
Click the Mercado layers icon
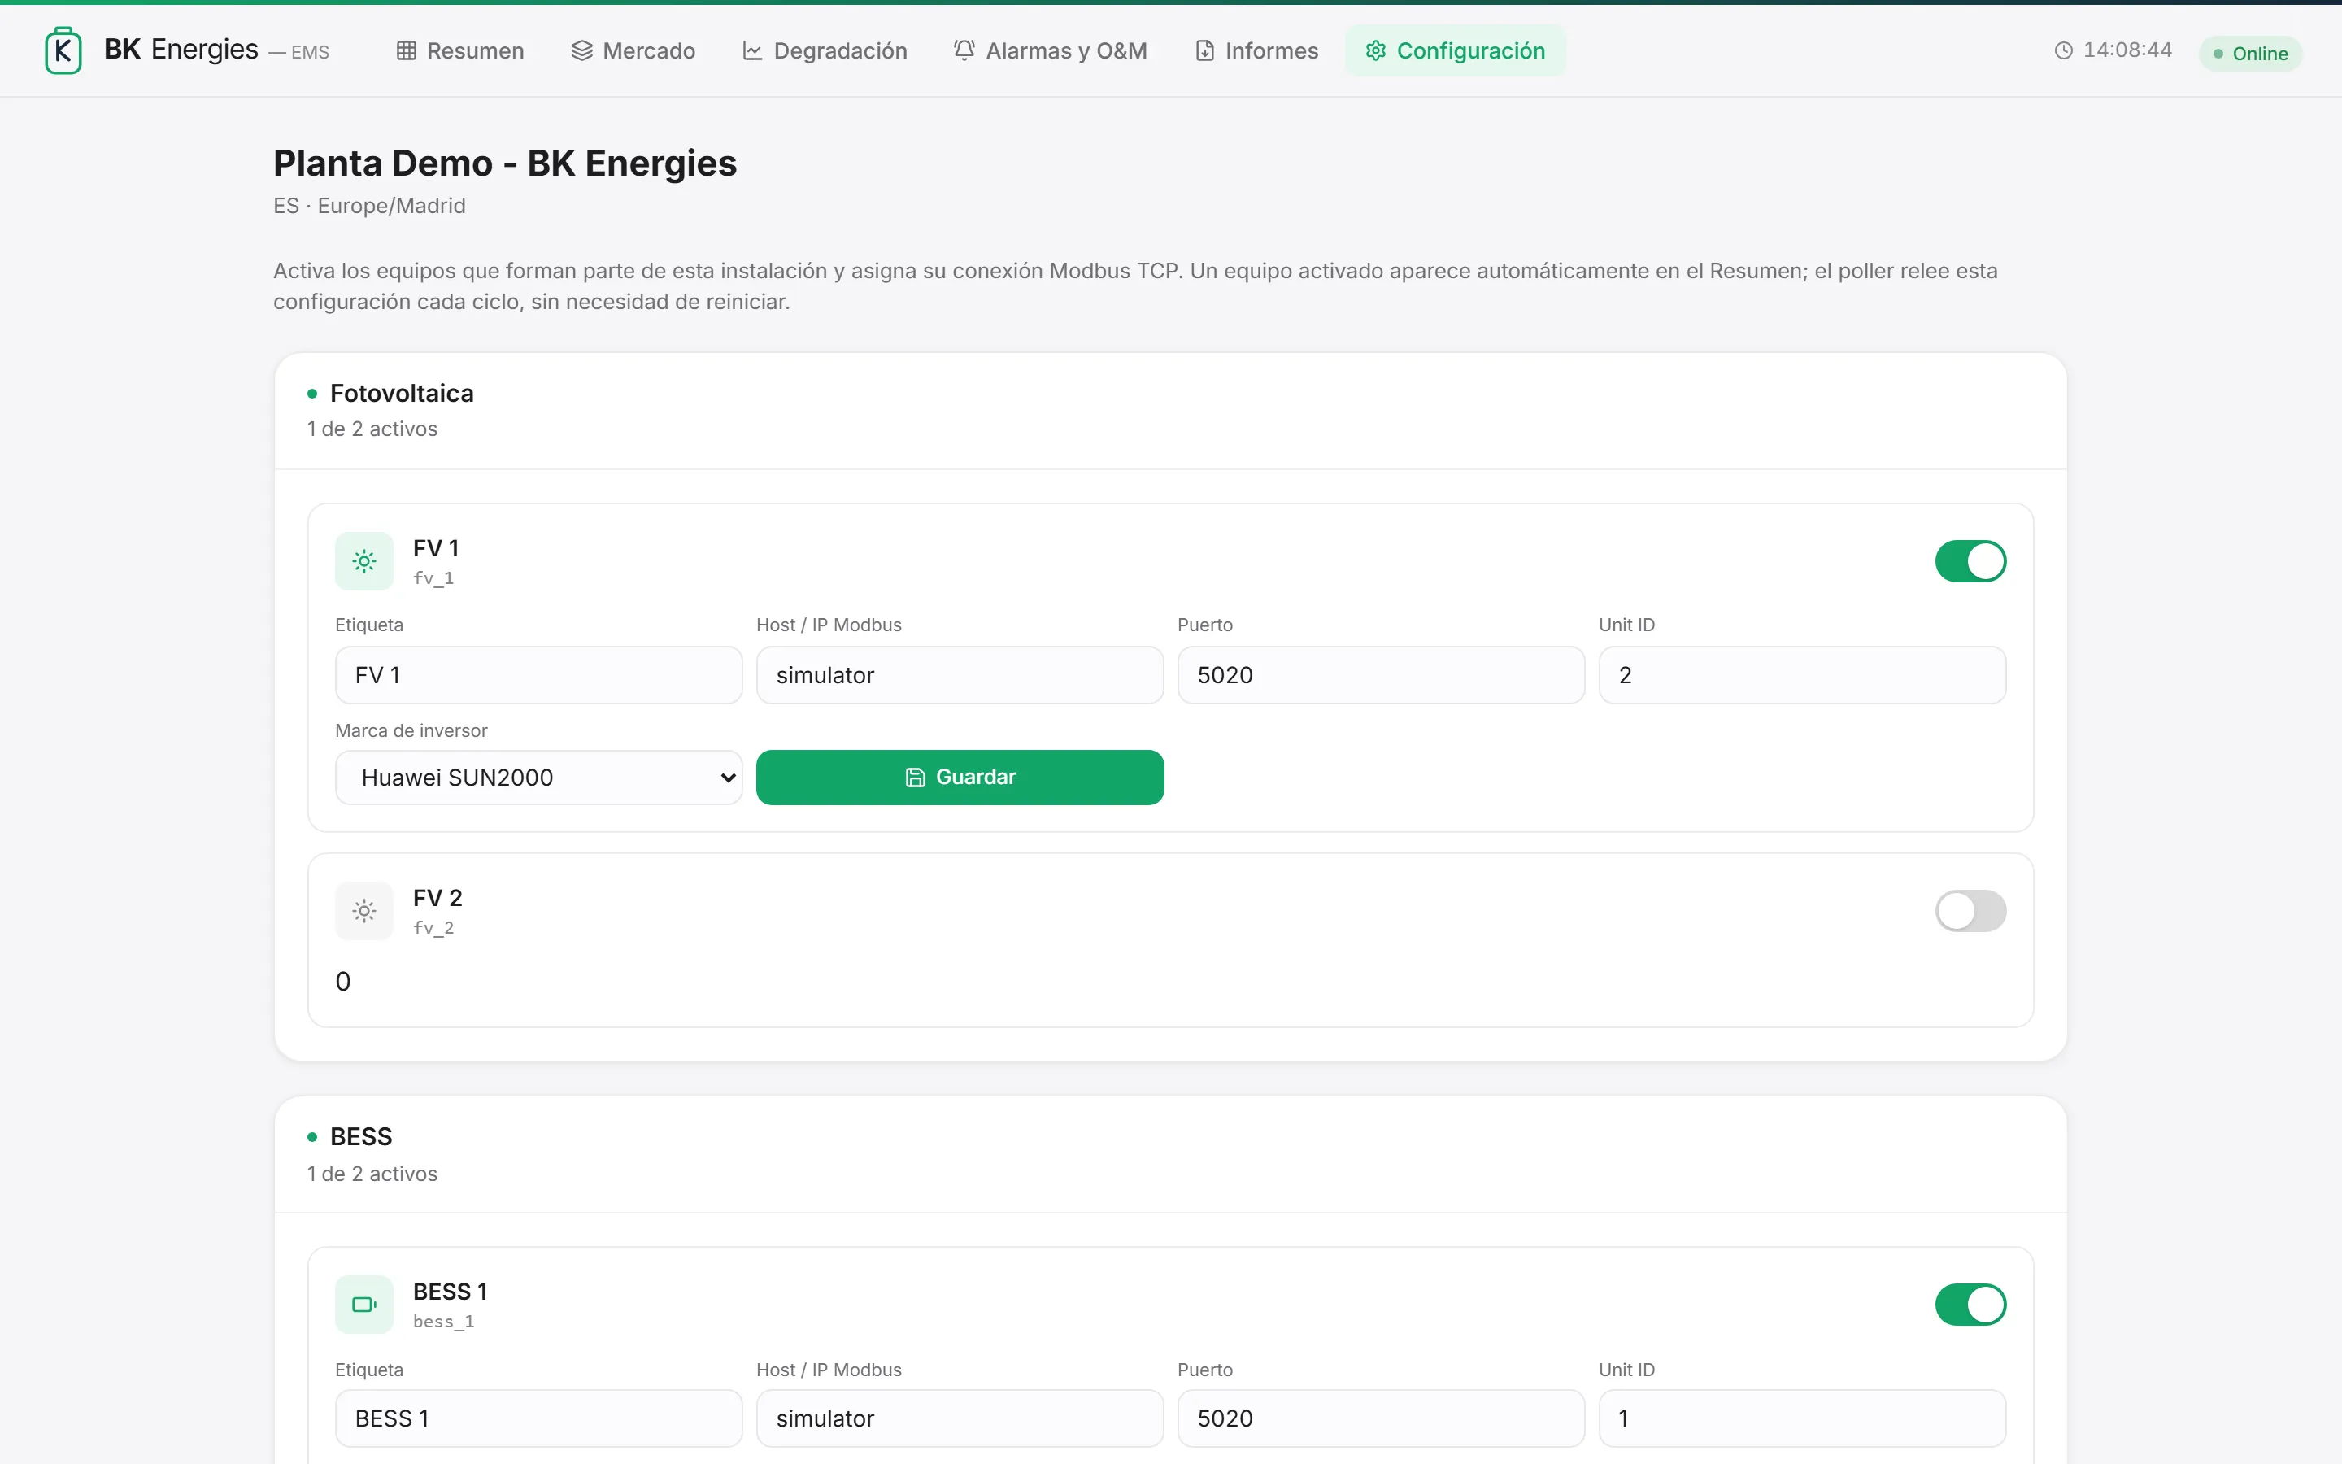(x=581, y=50)
